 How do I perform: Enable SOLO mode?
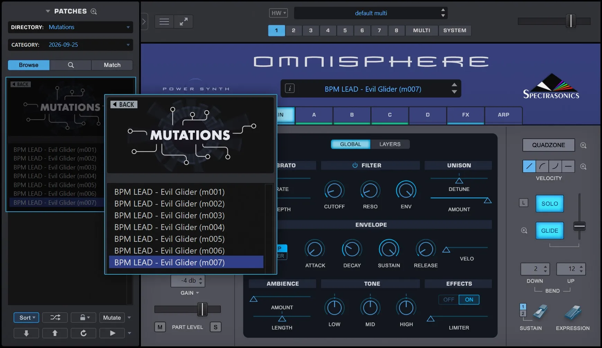tap(550, 204)
